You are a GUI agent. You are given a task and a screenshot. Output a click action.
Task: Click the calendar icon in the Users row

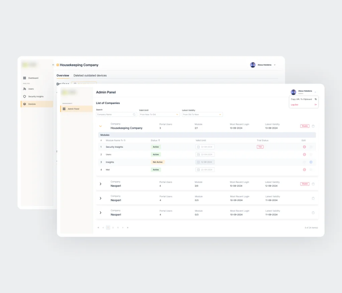(x=198, y=155)
